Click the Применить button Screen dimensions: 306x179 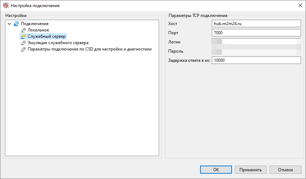tap(251, 170)
